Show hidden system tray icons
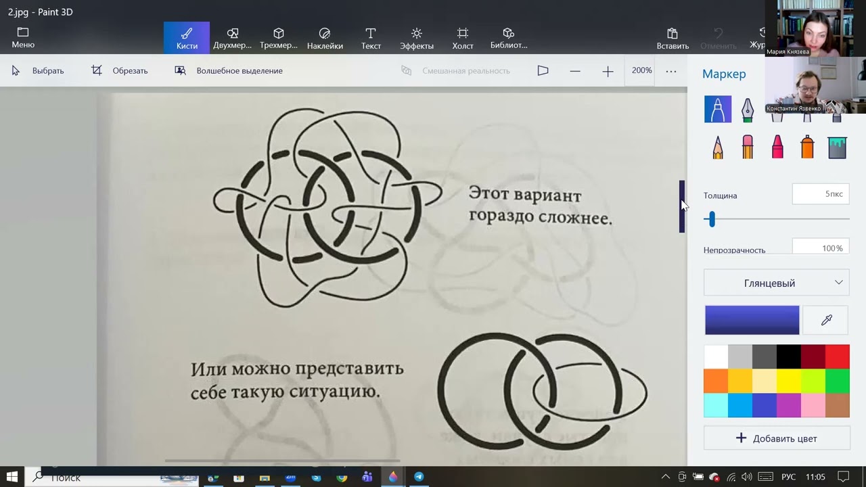 tap(665, 477)
